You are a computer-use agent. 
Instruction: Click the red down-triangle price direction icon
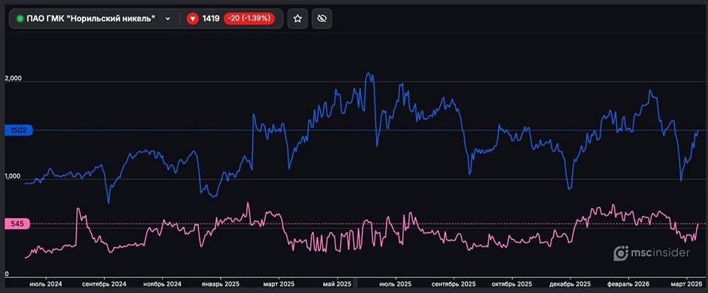pyautogui.click(x=192, y=19)
